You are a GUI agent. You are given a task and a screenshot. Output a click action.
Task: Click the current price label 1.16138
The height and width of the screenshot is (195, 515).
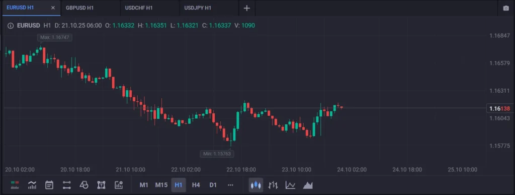click(499, 109)
